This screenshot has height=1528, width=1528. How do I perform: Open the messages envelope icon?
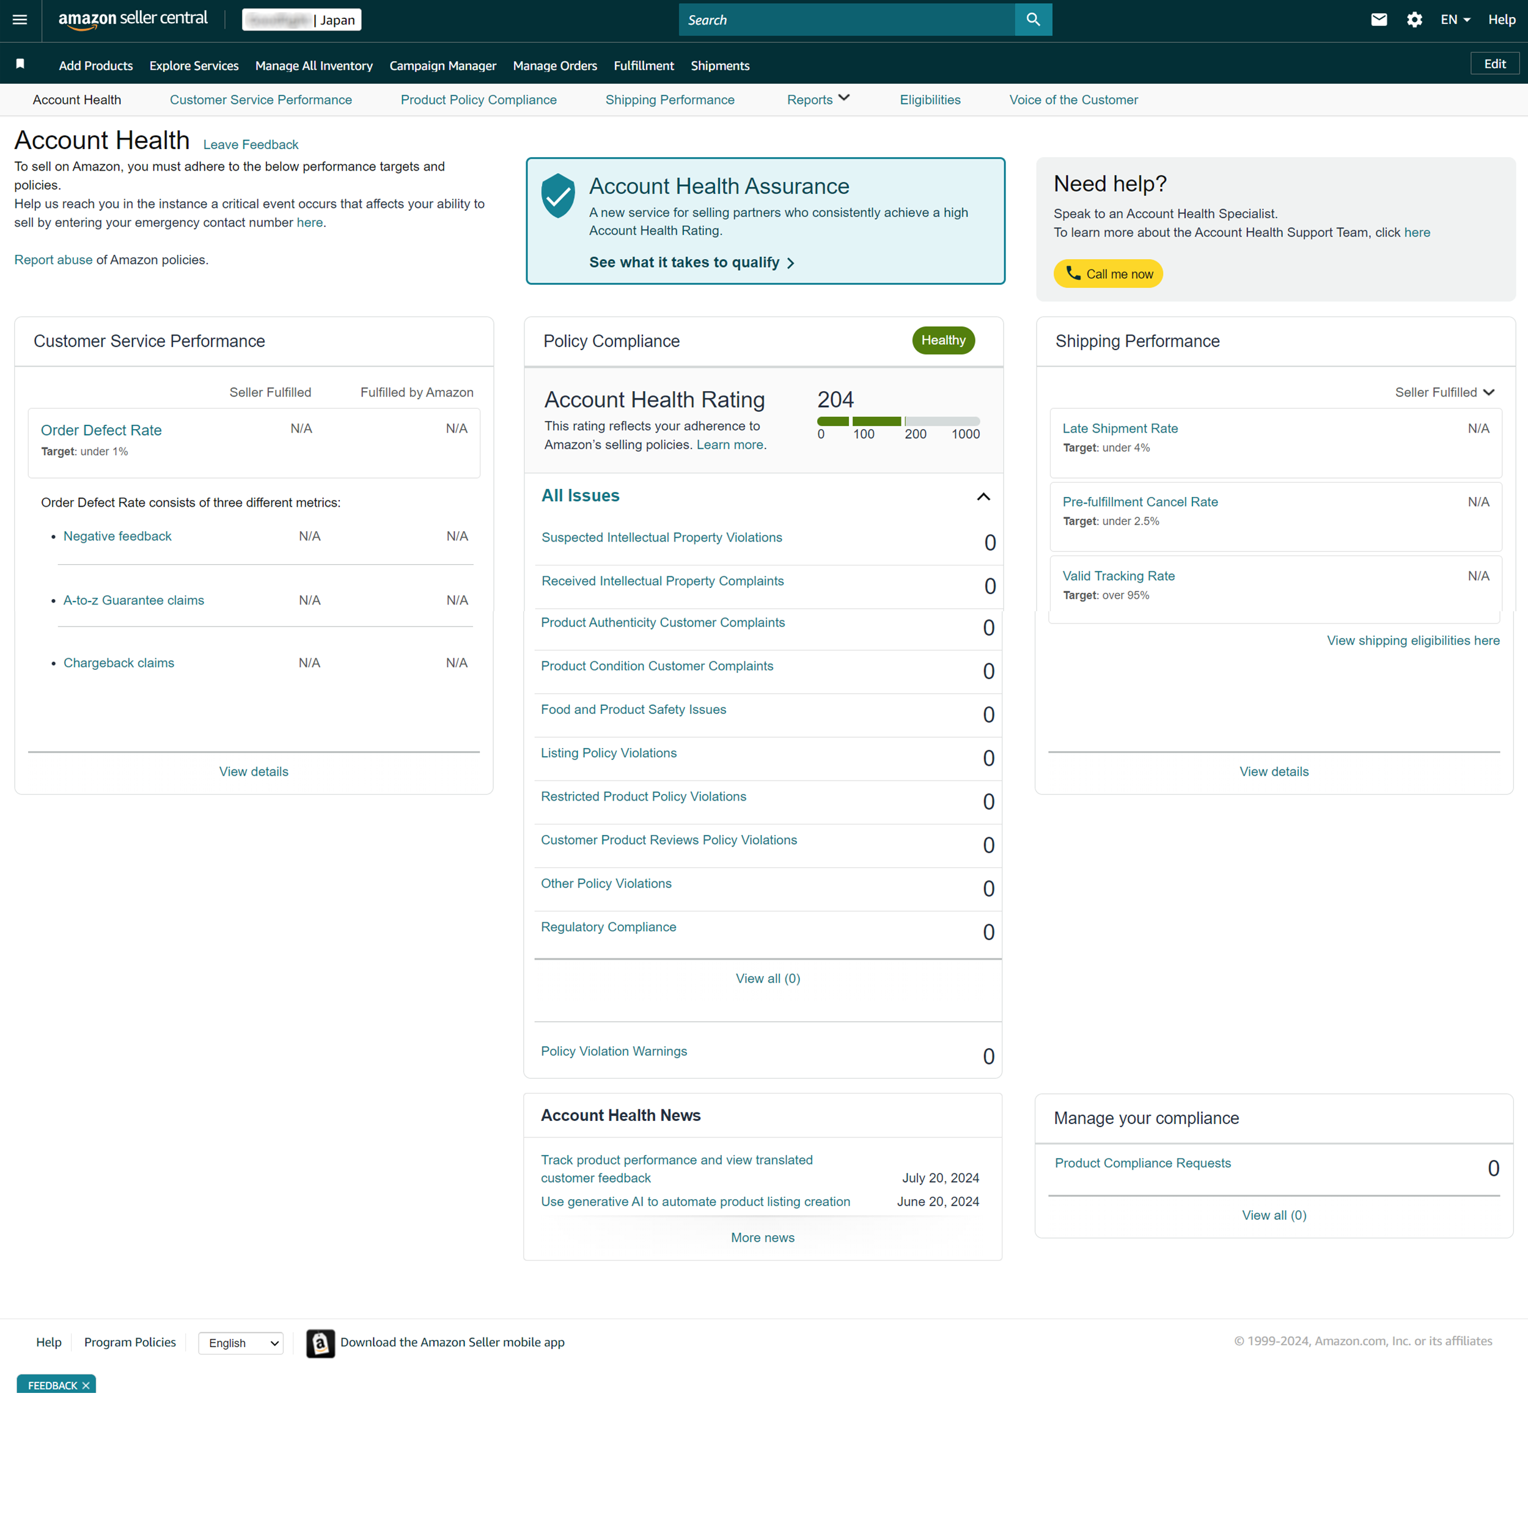[1378, 20]
